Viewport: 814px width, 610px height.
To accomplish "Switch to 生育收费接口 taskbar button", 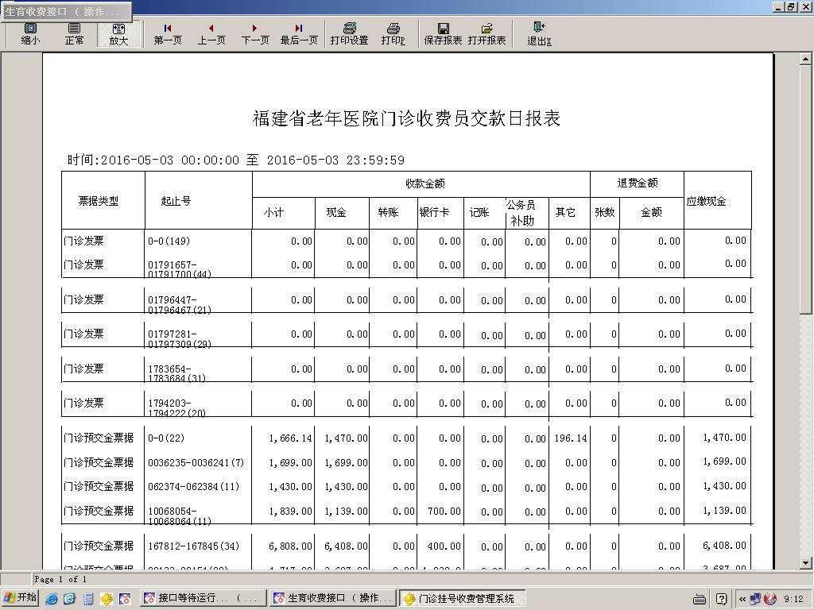I will (333, 598).
